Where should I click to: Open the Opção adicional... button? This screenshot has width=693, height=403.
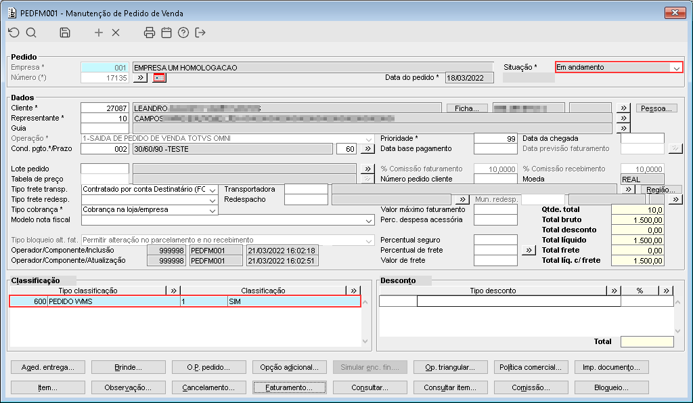[x=290, y=367]
